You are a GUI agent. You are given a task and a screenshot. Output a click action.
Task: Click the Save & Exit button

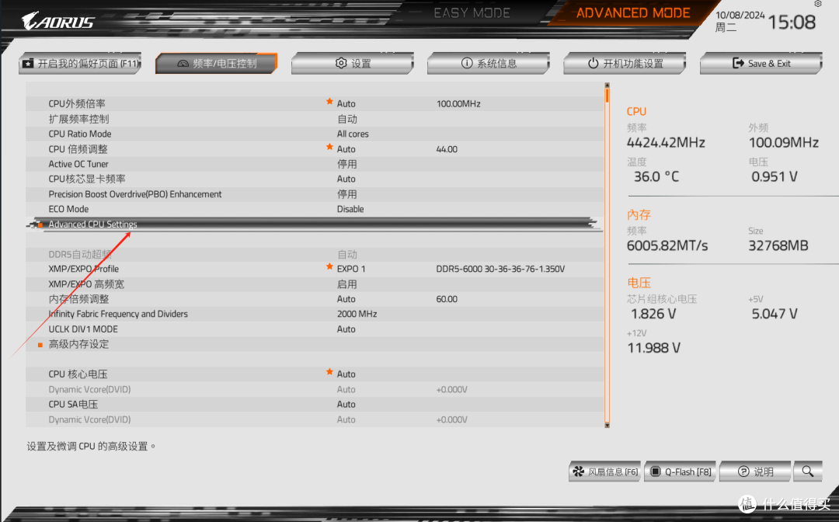760,63
